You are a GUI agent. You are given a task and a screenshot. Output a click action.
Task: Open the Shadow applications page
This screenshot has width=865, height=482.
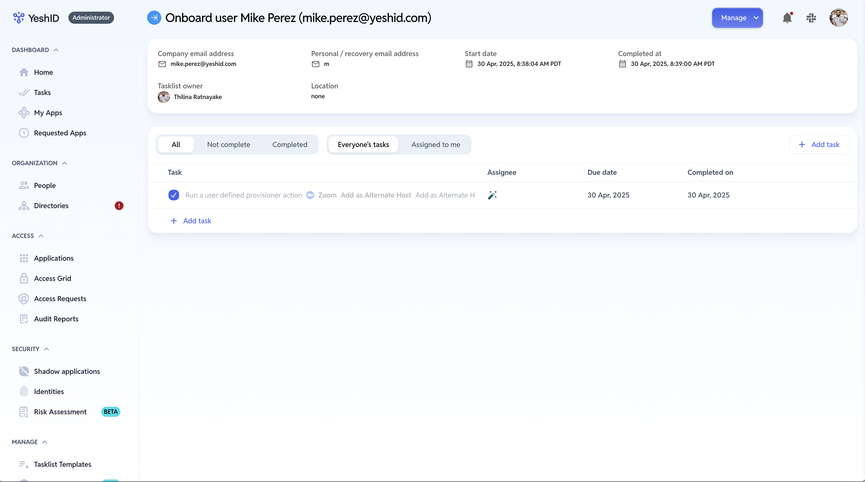(67, 371)
